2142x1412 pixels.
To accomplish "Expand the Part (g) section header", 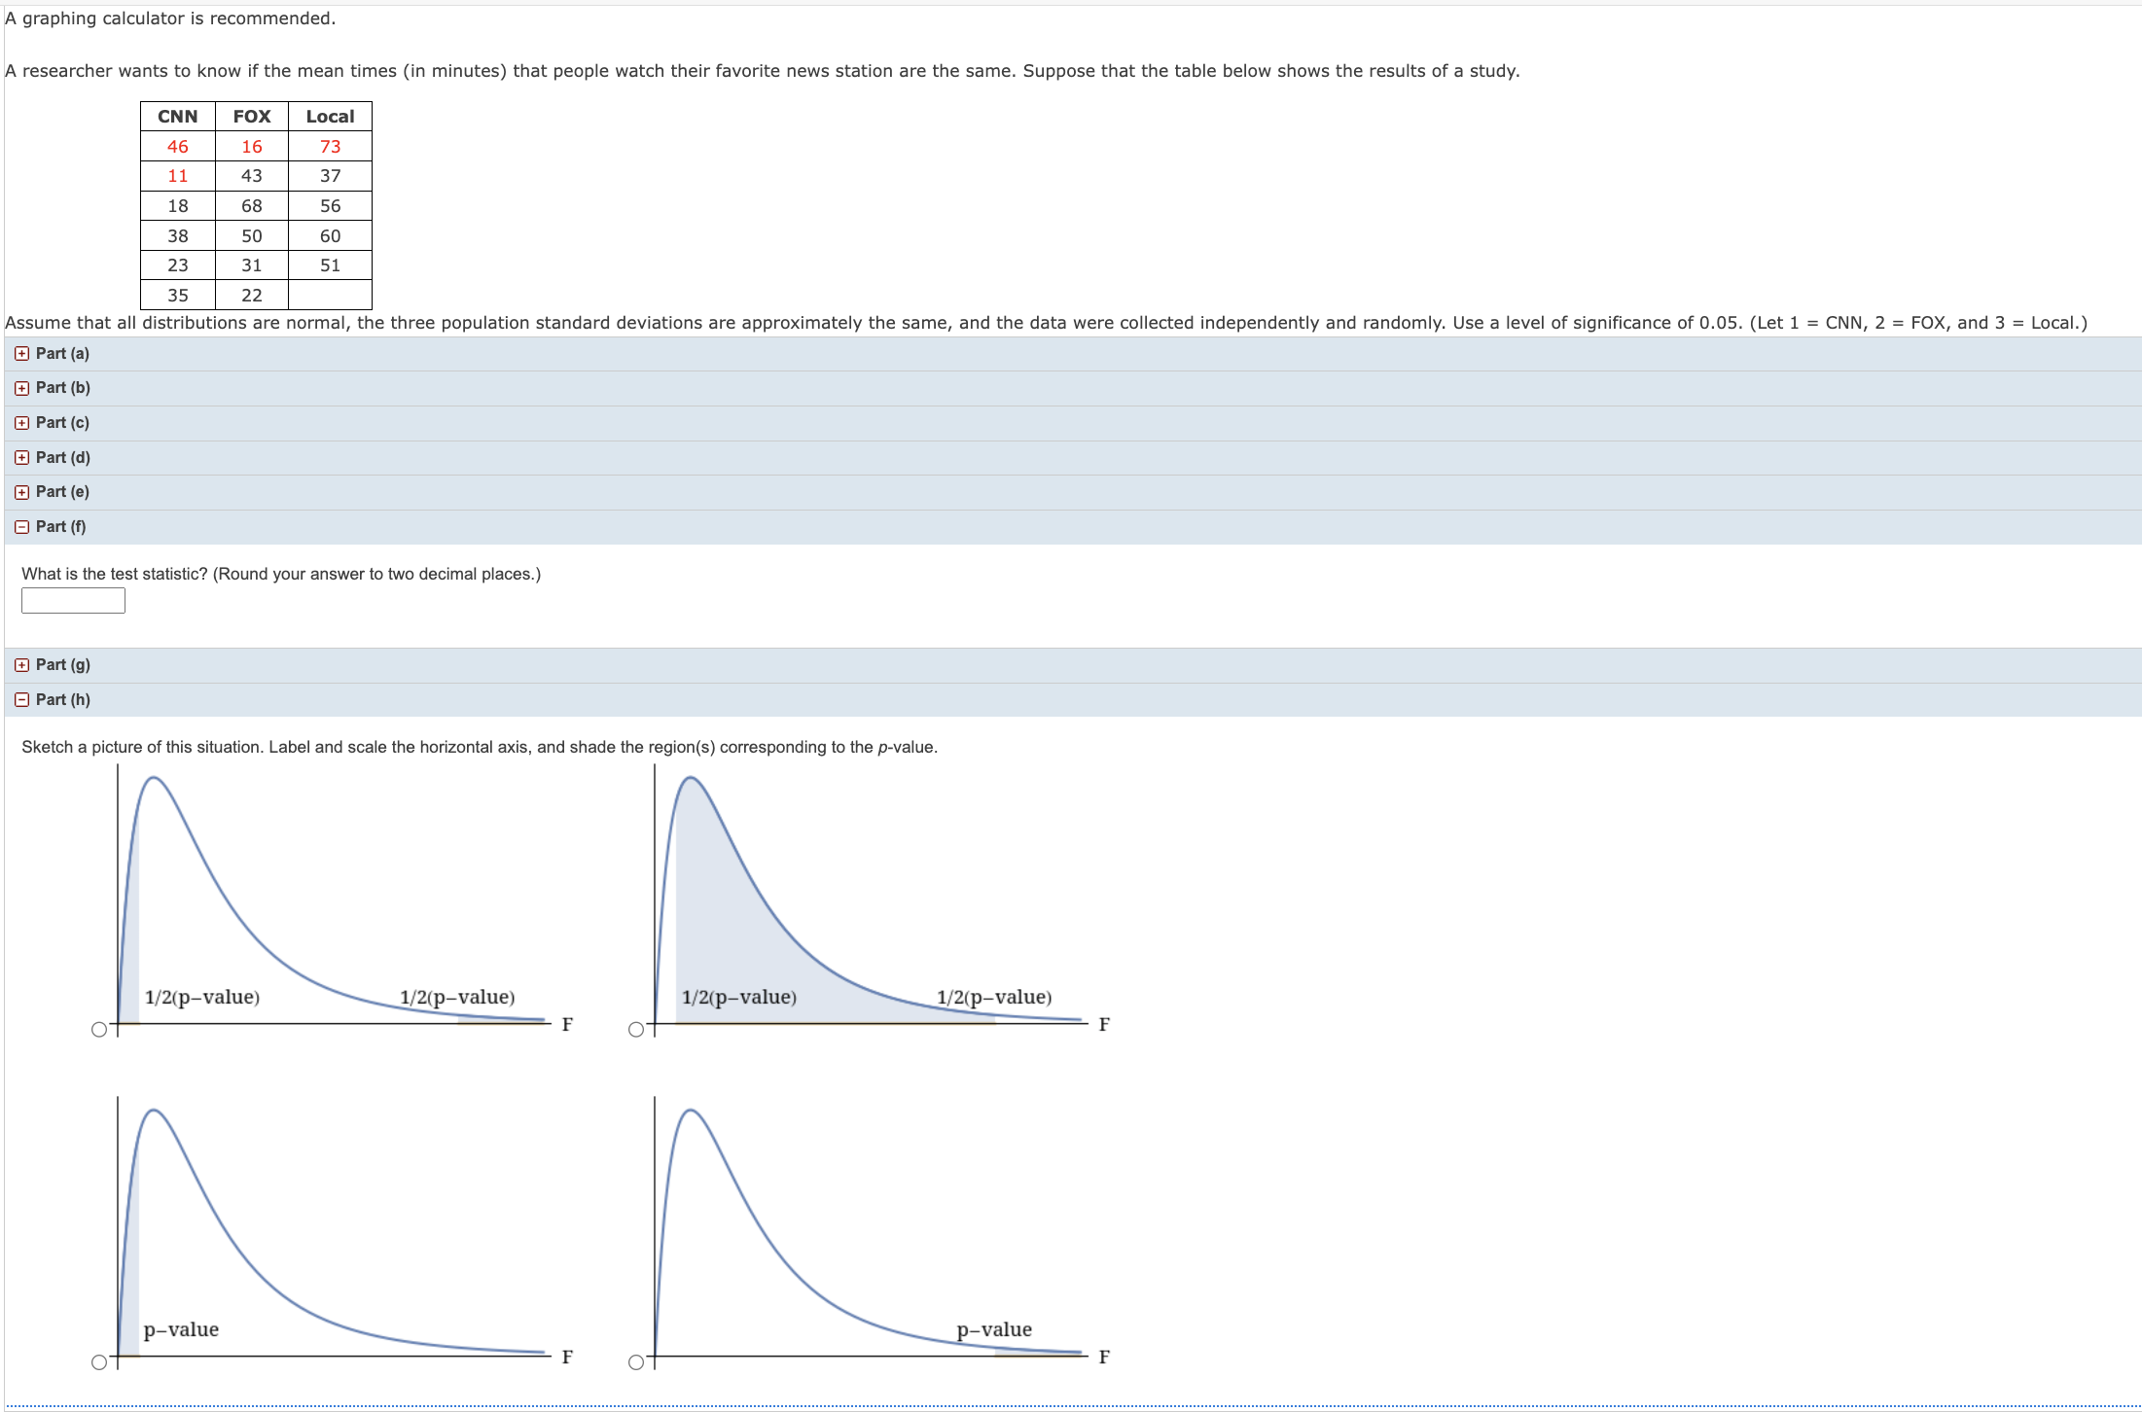I will tap(63, 665).
